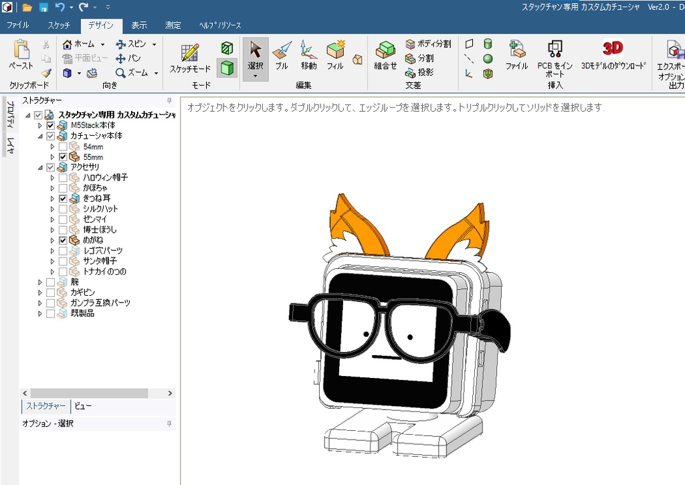Click the ボディ分割 split body tool
This screenshot has height=485, width=685.
pos(428,43)
